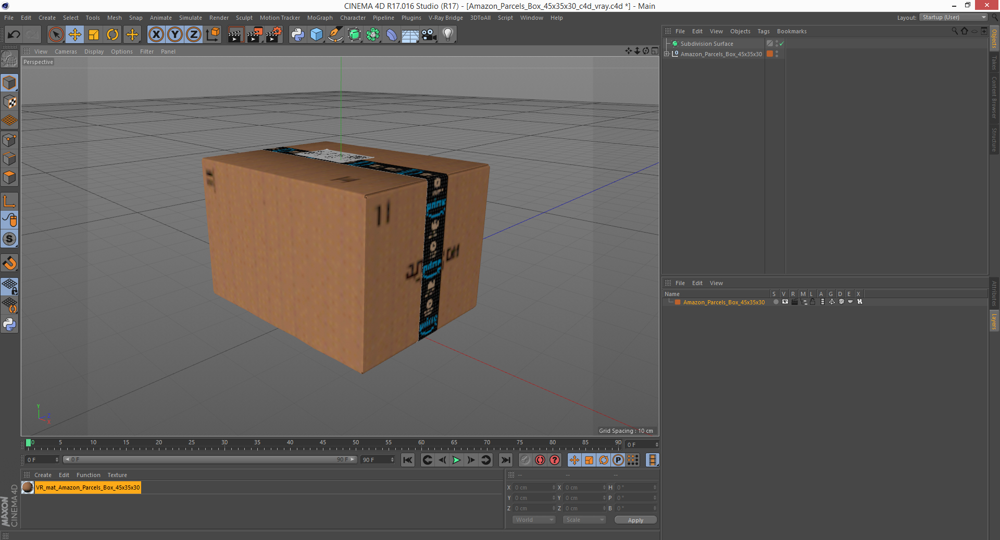Add a Camera object

[x=429, y=35]
